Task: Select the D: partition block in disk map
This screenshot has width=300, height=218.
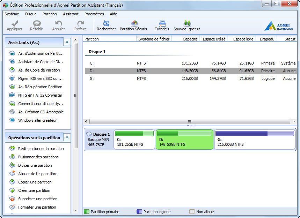Action: (184, 140)
